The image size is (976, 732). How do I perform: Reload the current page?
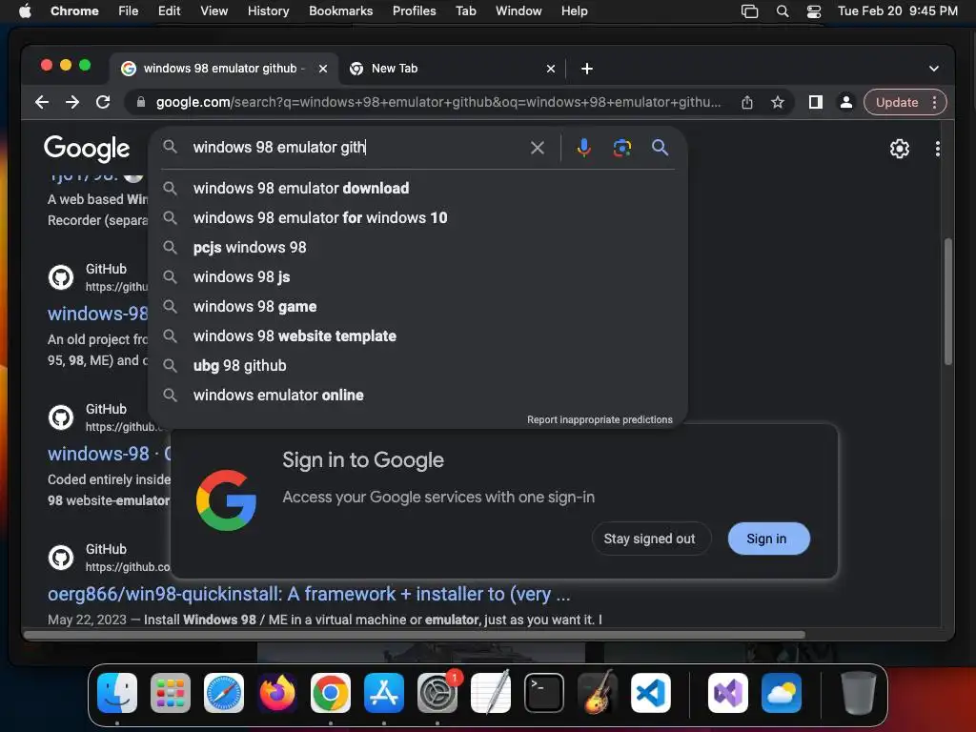coord(103,102)
